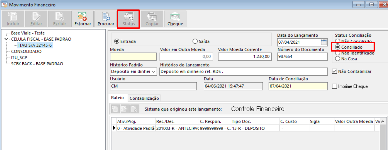388x150 pixels.
Task: Select ITAU S/A 32145-6 account
Action: pos(36,45)
